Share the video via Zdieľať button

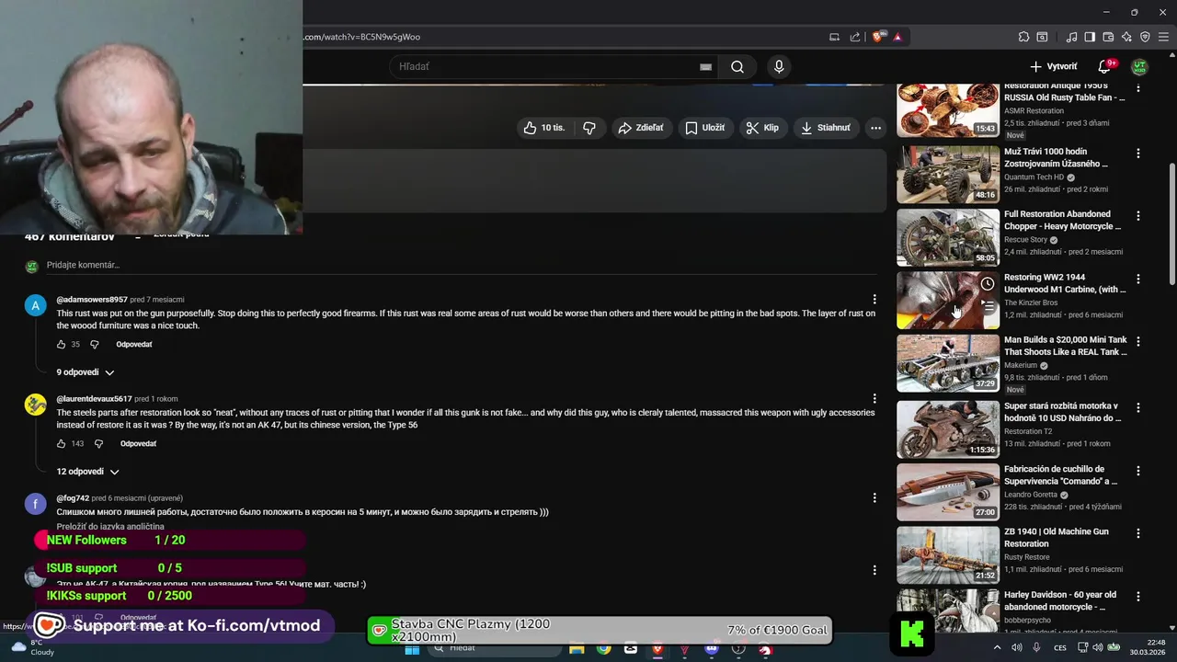641,128
